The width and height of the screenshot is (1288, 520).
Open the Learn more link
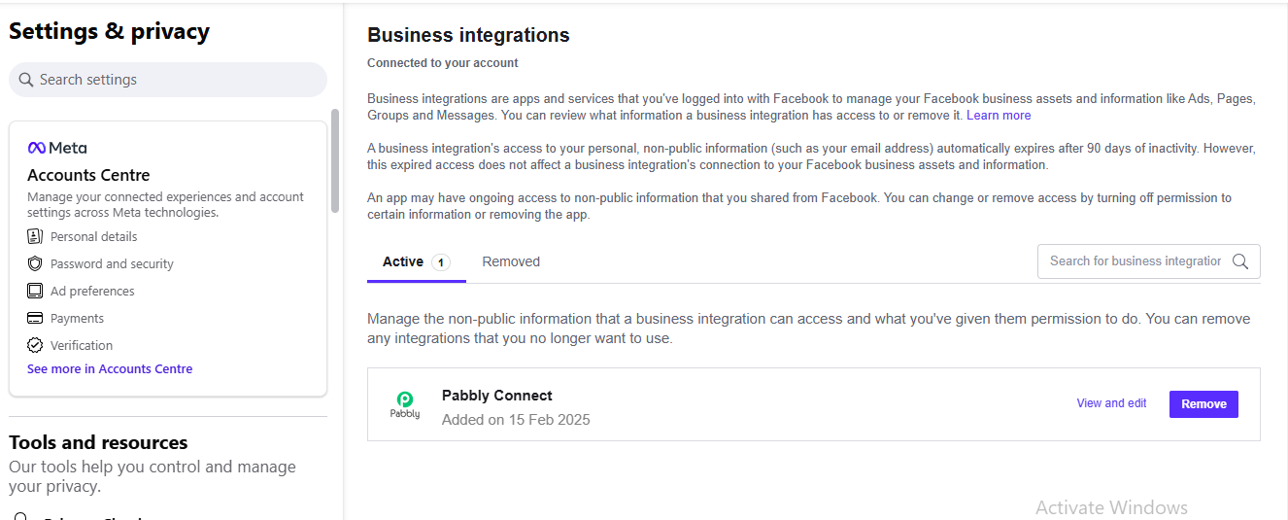click(x=999, y=116)
